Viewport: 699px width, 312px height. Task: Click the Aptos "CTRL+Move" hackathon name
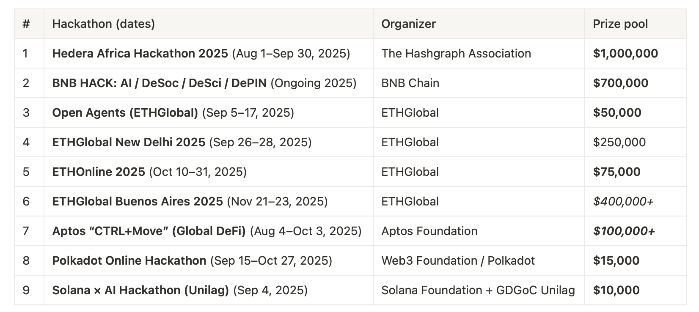coord(149,231)
